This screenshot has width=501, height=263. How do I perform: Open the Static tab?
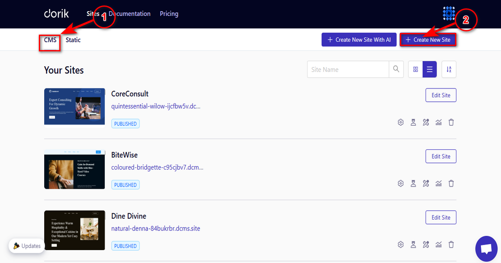coord(73,40)
